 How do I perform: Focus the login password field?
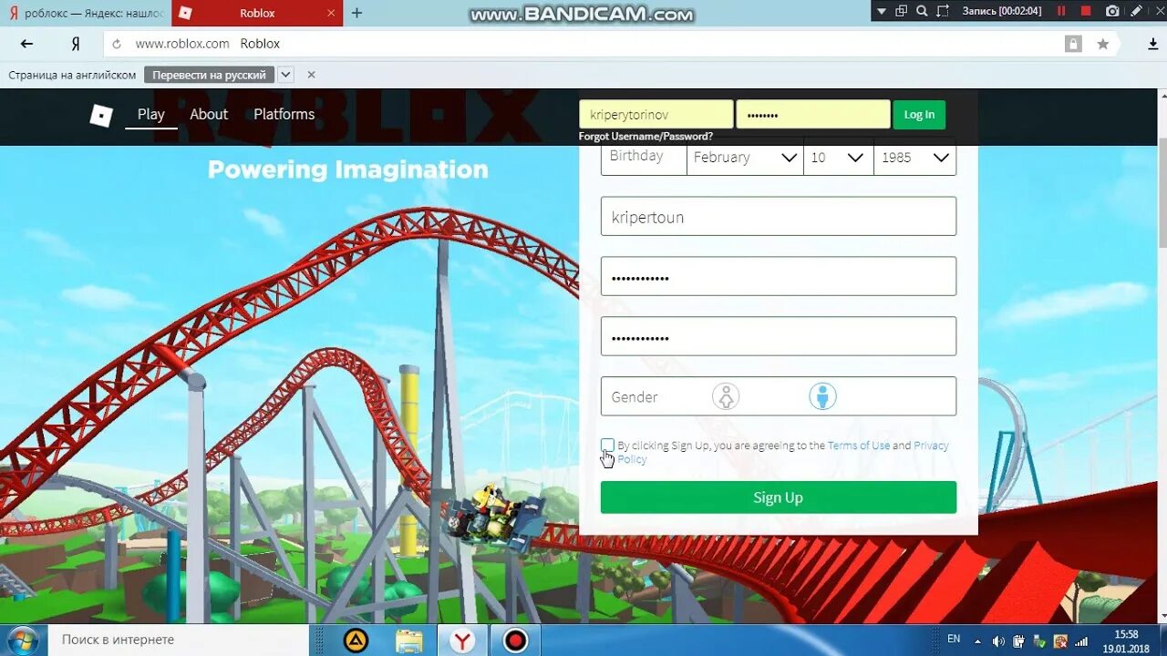(813, 115)
